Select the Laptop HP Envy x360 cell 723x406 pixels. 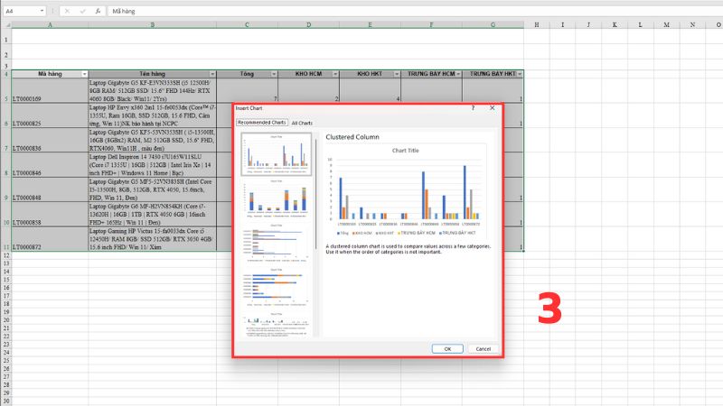[152, 115]
